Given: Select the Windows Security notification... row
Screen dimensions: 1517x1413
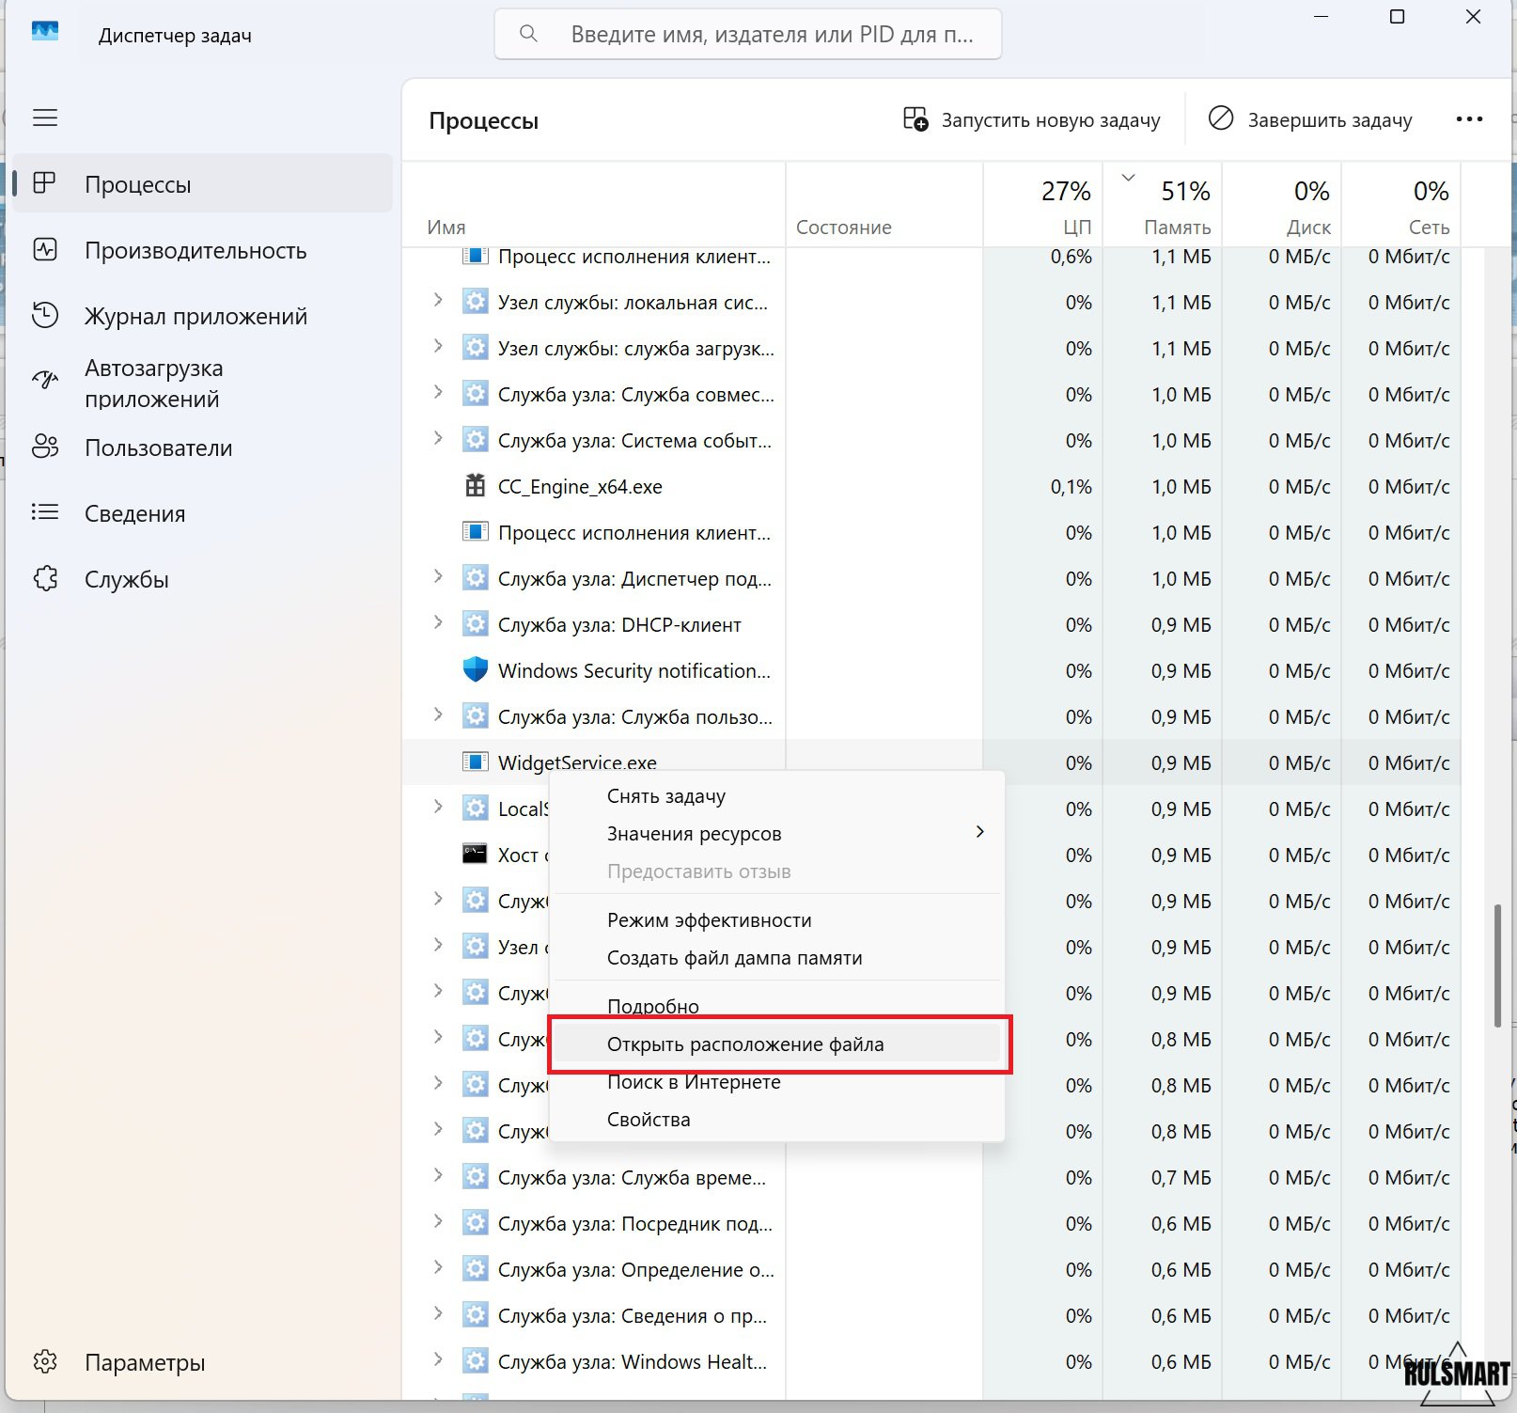Looking at the screenshot, I should click(931, 670).
